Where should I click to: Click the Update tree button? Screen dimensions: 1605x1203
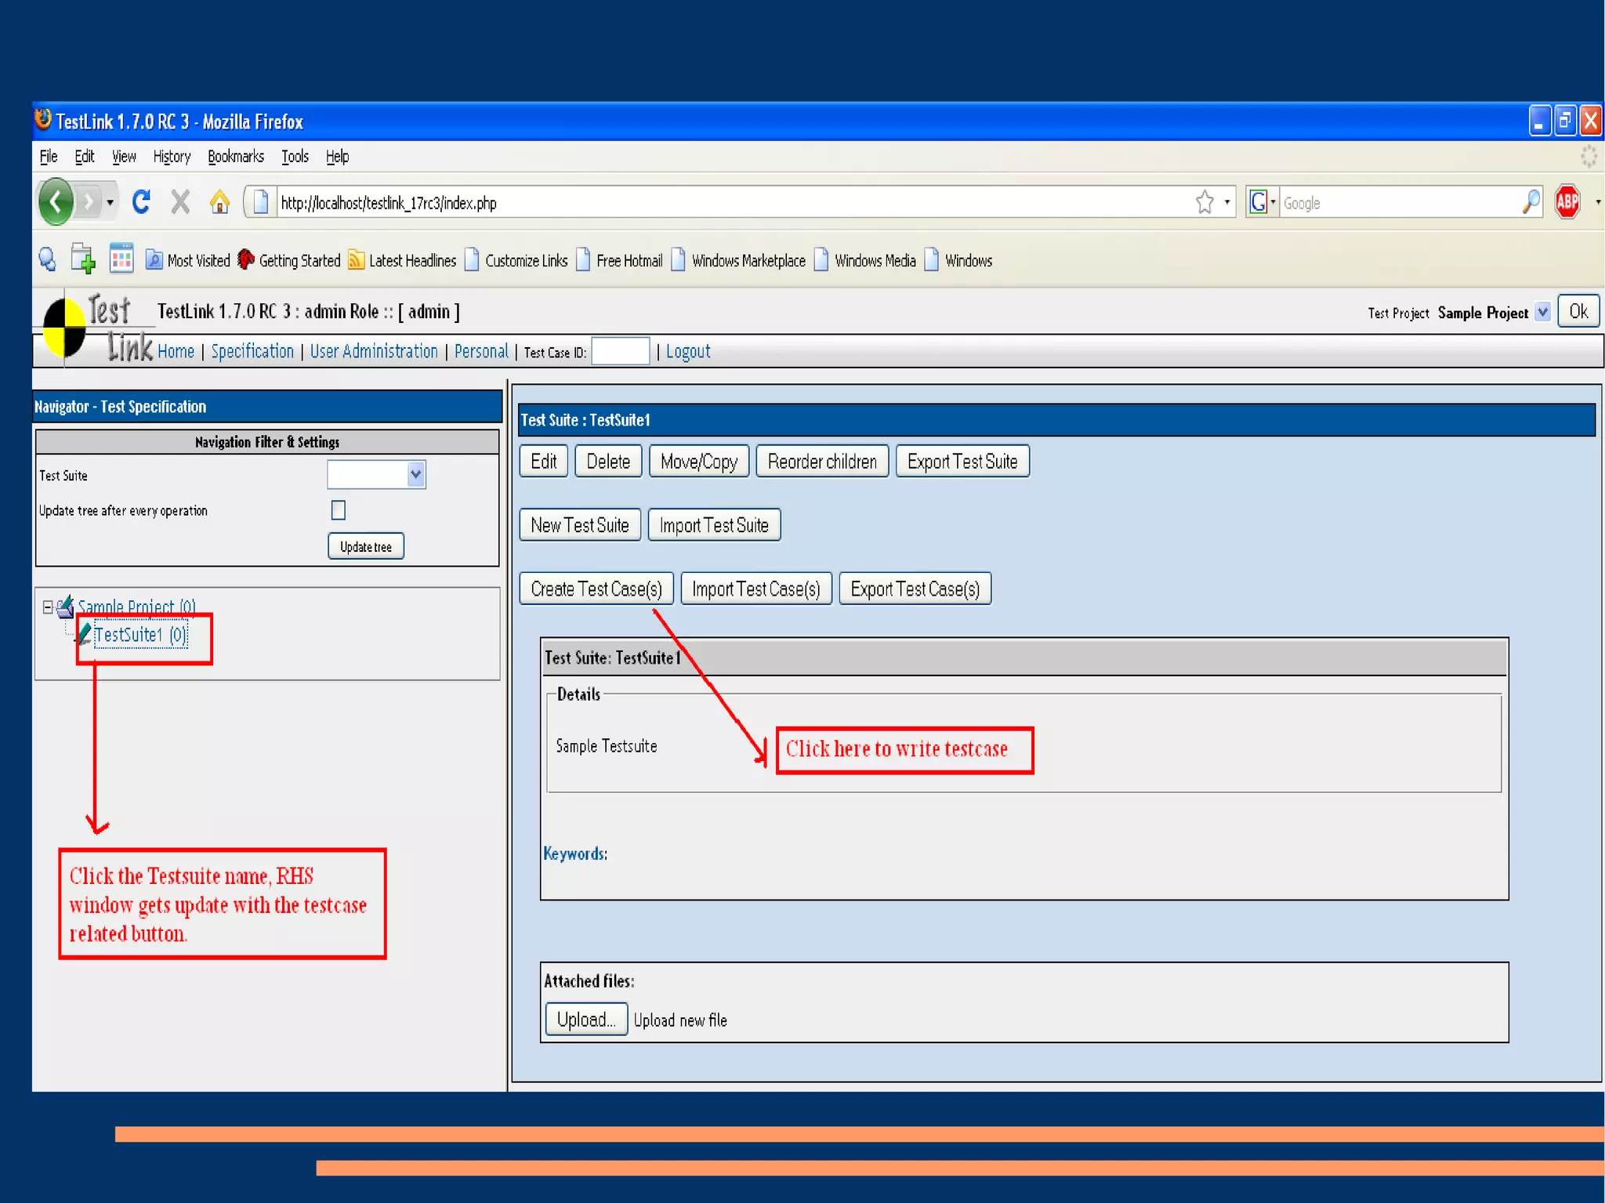coord(366,546)
